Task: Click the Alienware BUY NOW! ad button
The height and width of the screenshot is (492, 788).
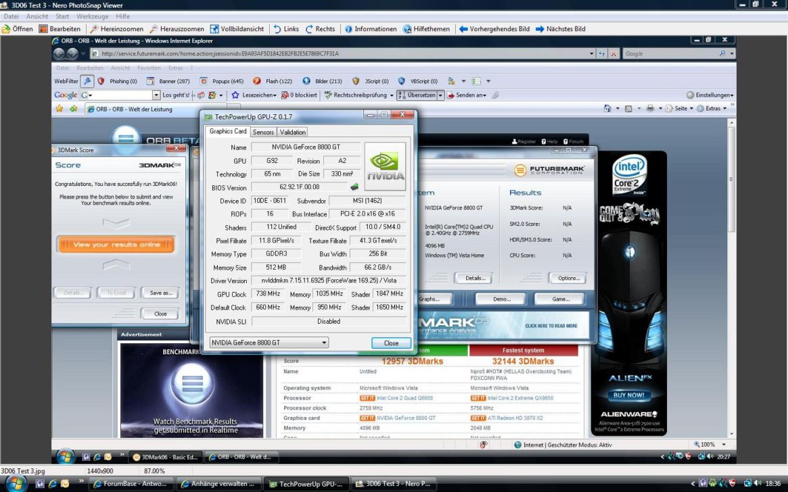Action: [x=628, y=395]
